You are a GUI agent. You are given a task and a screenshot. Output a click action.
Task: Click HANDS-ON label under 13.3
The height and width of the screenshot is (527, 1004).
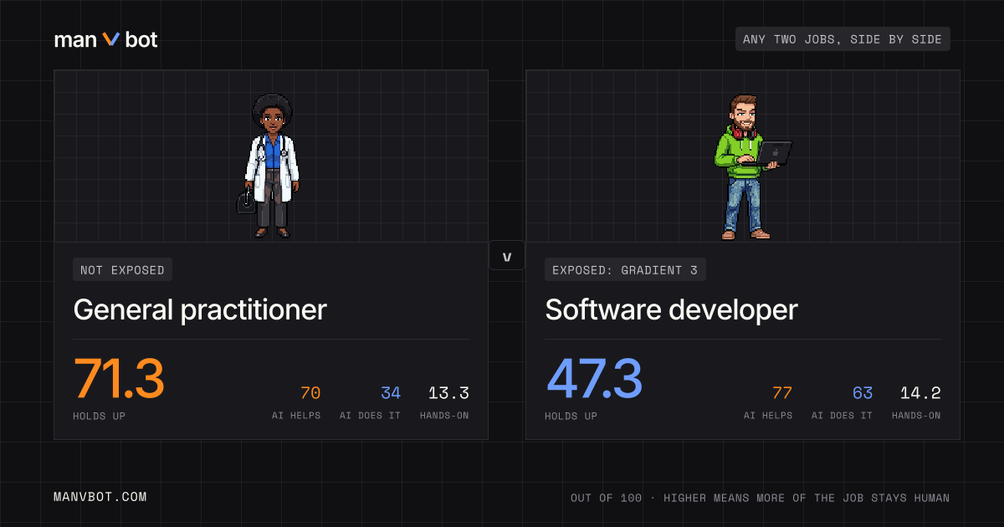pos(444,416)
